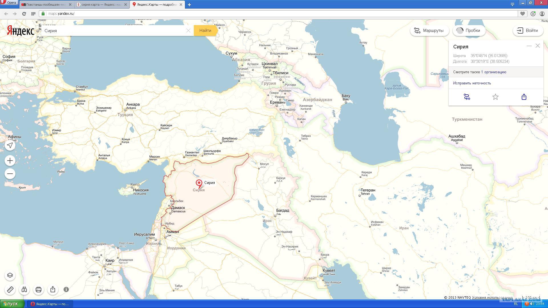Show the green security padlock info
Viewport: 548px width, 308px height.
(x=43, y=14)
